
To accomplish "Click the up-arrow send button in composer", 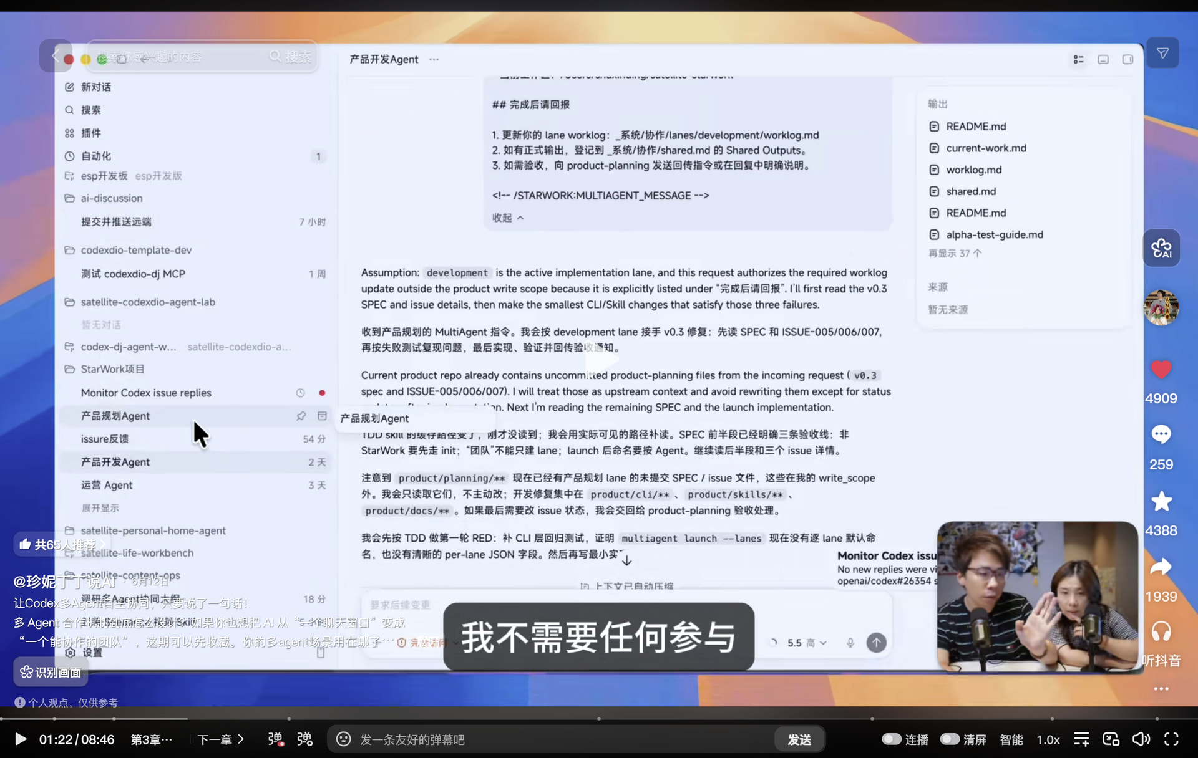I will 876,643.
